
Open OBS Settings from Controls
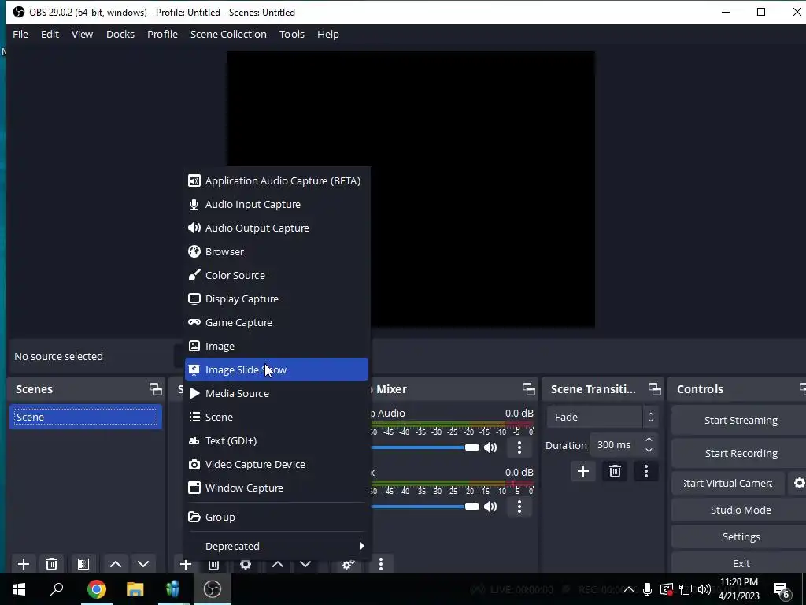tap(740, 536)
